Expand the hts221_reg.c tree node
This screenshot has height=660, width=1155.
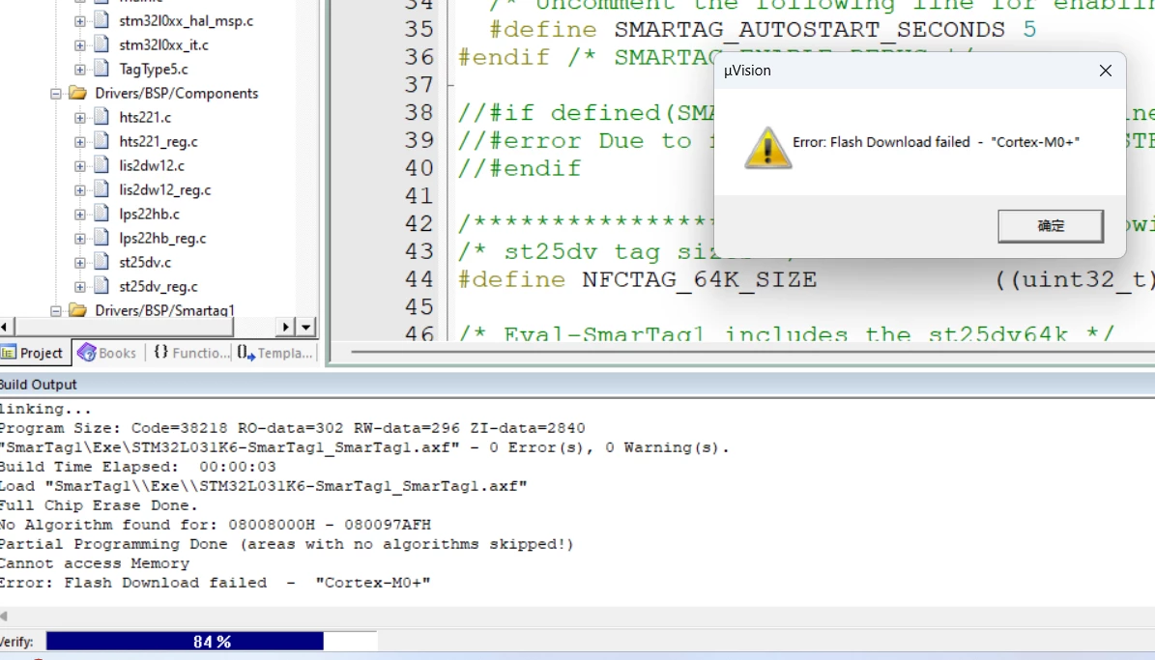point(79,142)
